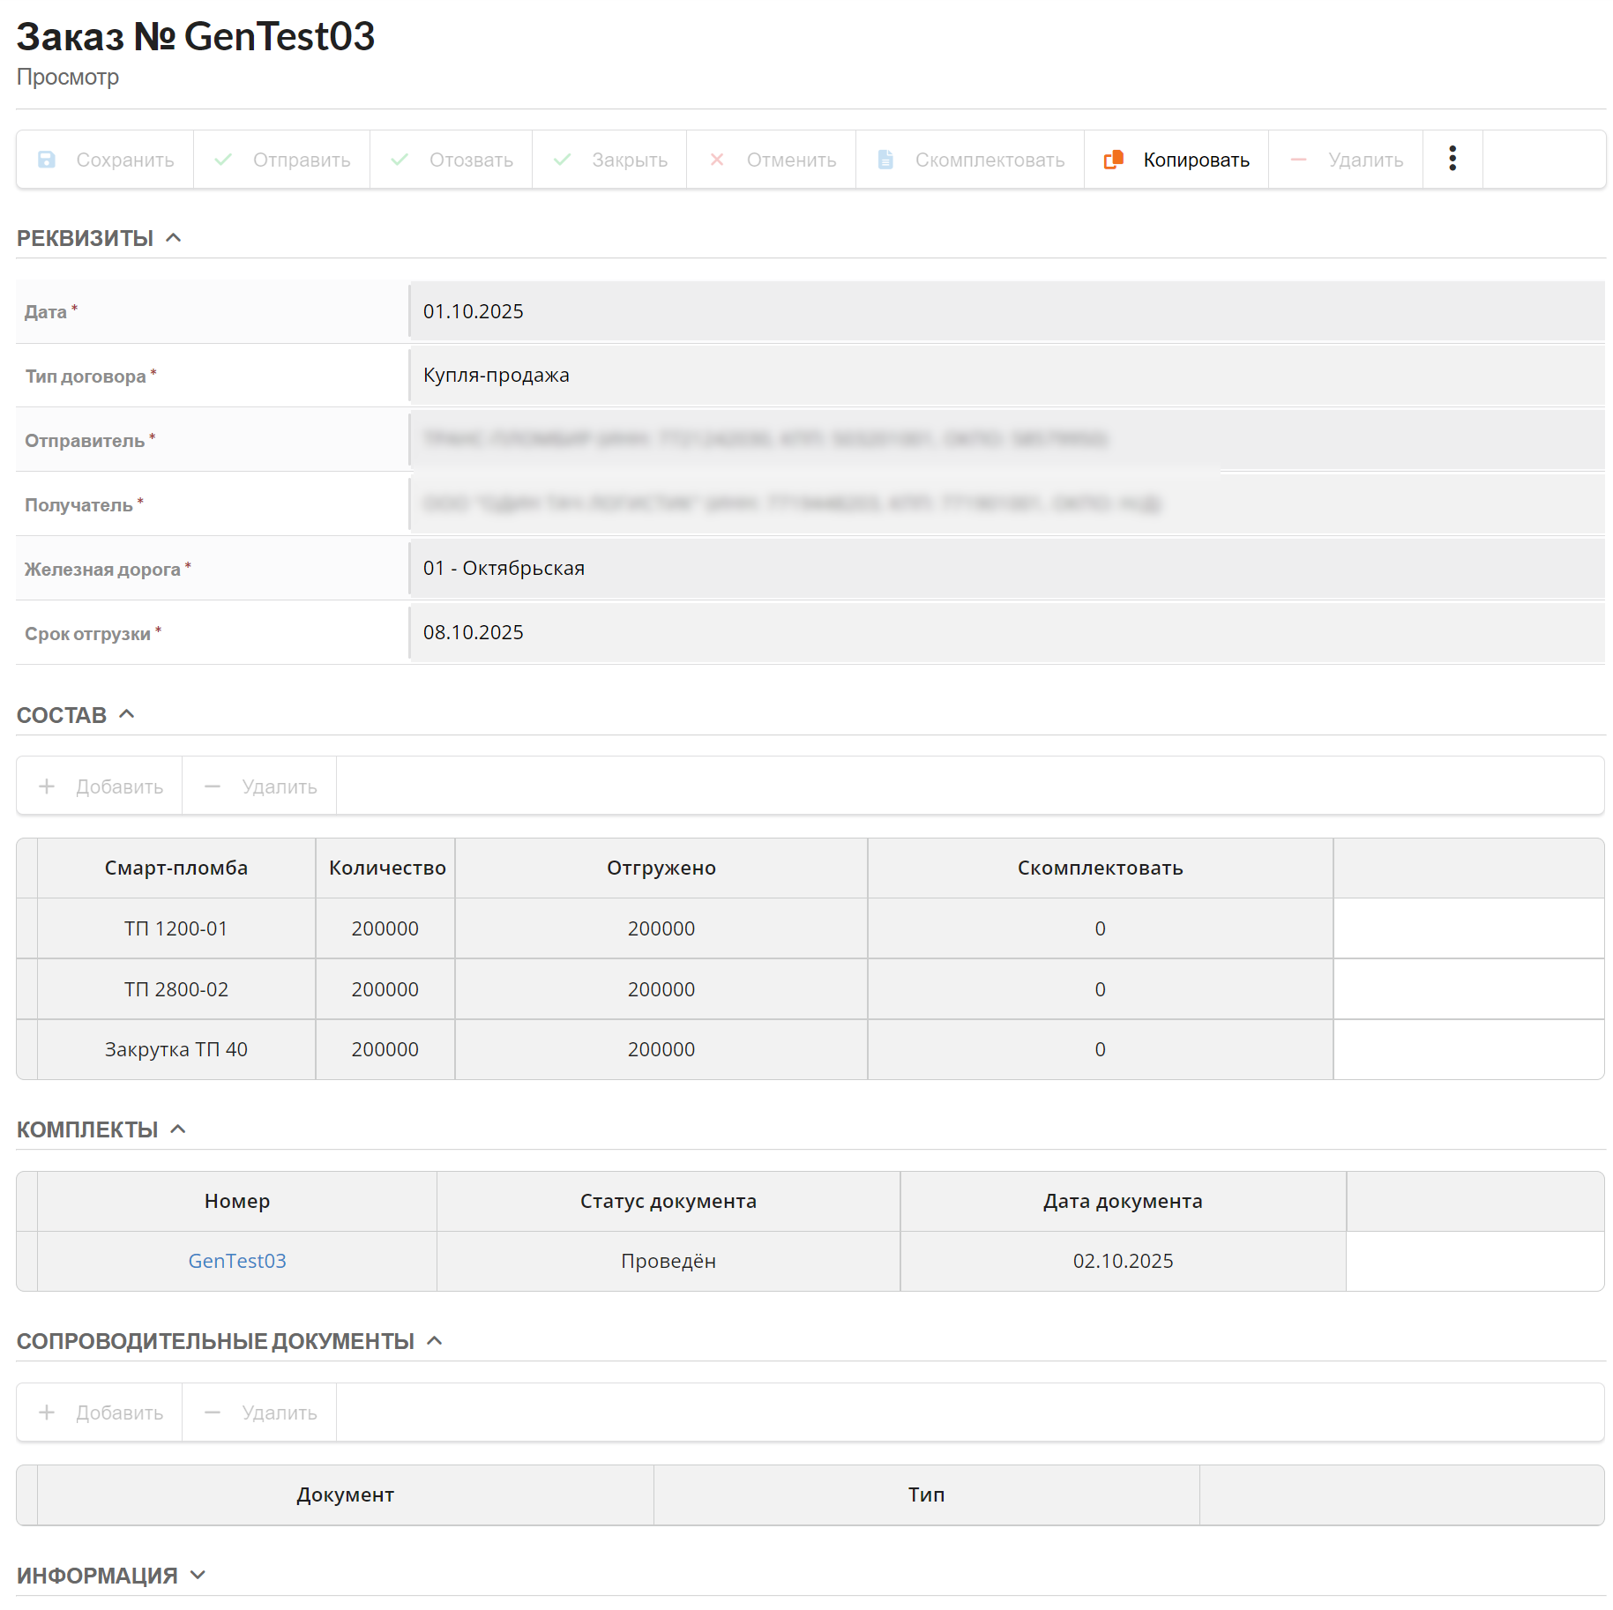Click the top toolbar Удалить button
The height and width of the screenshot is (1610, 1613).
(1346, 160)
